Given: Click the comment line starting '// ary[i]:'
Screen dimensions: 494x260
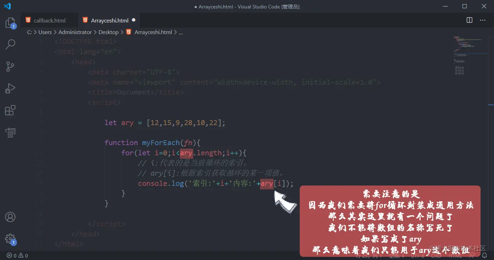Looking at the screenshot, I should (x=211, y=173).
